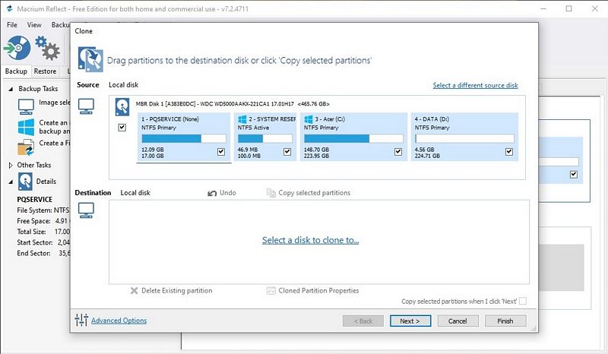Maximize the Macrium Reflect window

click(568, 8)
